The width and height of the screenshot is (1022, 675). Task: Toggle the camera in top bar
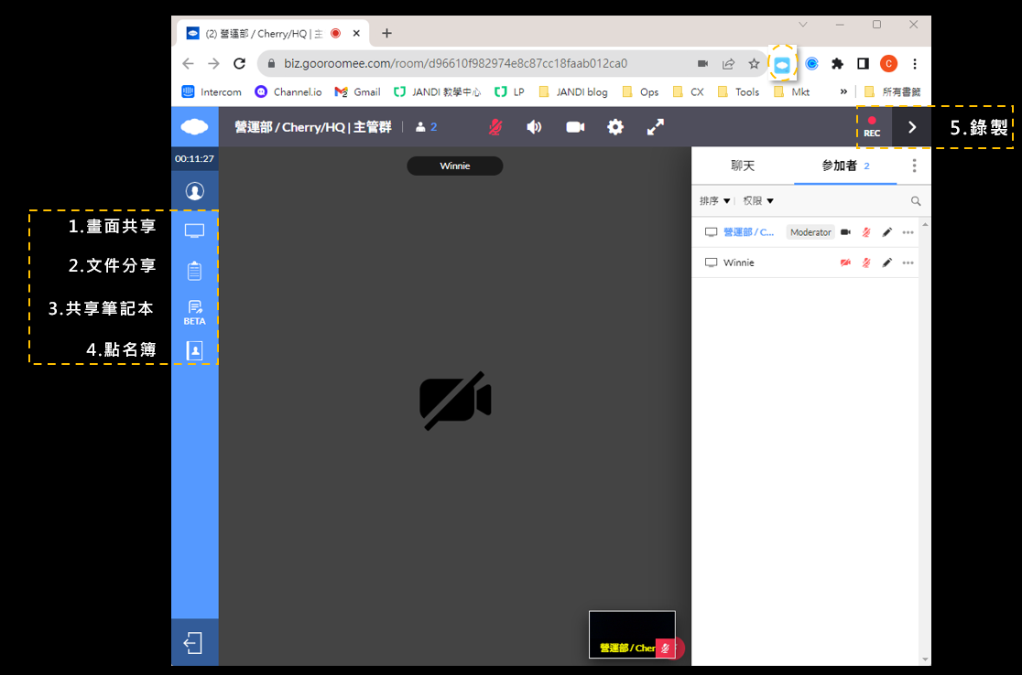[x=575, y=127]
